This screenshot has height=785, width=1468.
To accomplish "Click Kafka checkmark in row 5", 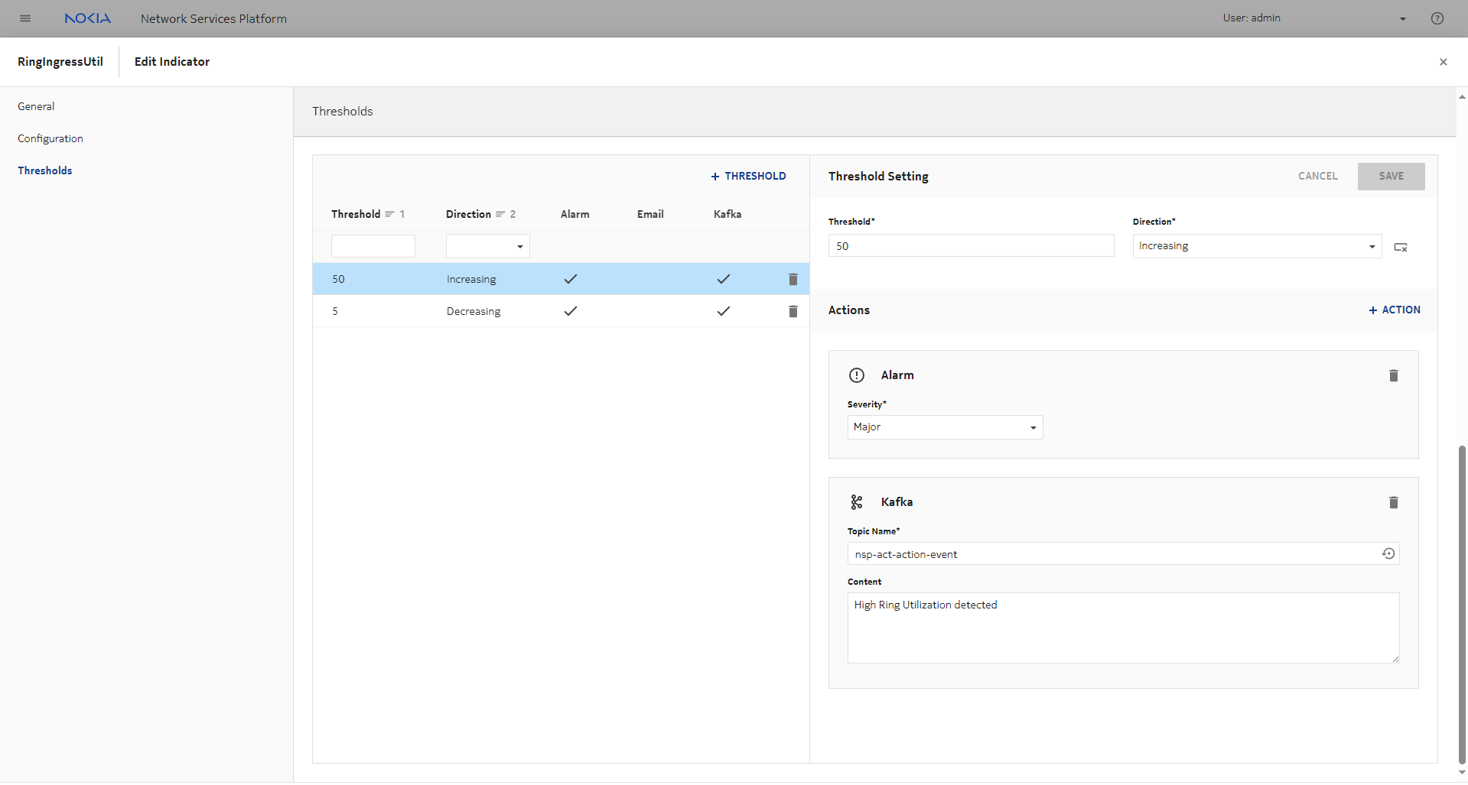I will click(724, 311).
